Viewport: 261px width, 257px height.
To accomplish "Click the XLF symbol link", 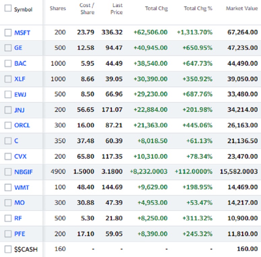I will pyautogui.click(x=20, y=79).
